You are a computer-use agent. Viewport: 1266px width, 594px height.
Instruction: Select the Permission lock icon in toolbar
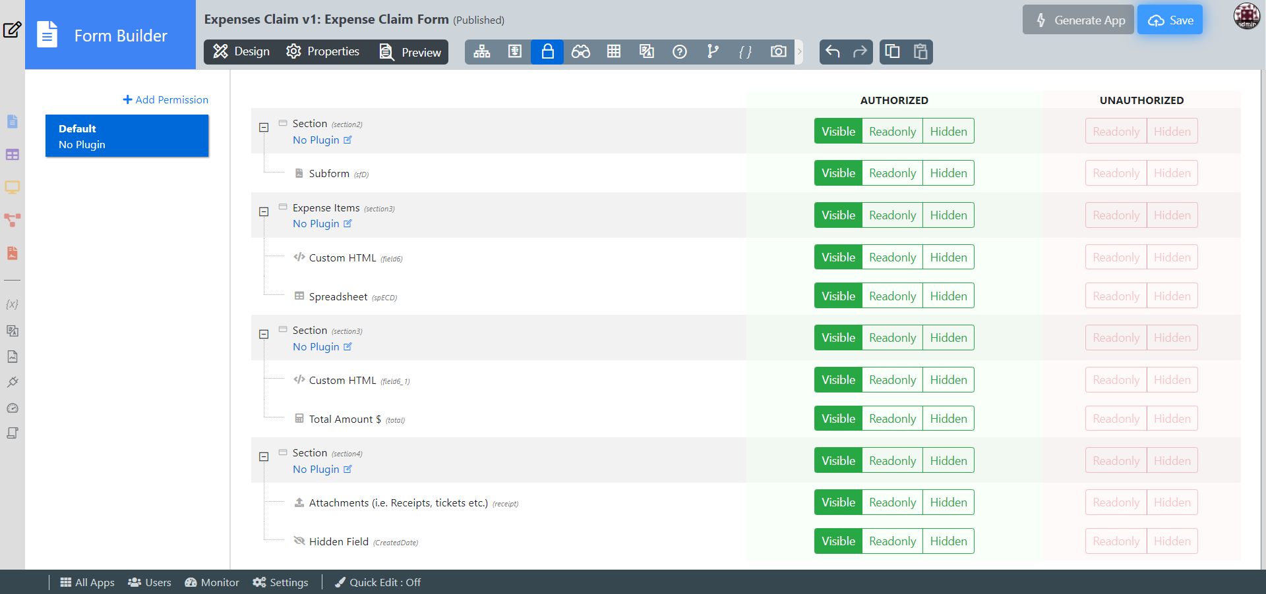(547, 51)
